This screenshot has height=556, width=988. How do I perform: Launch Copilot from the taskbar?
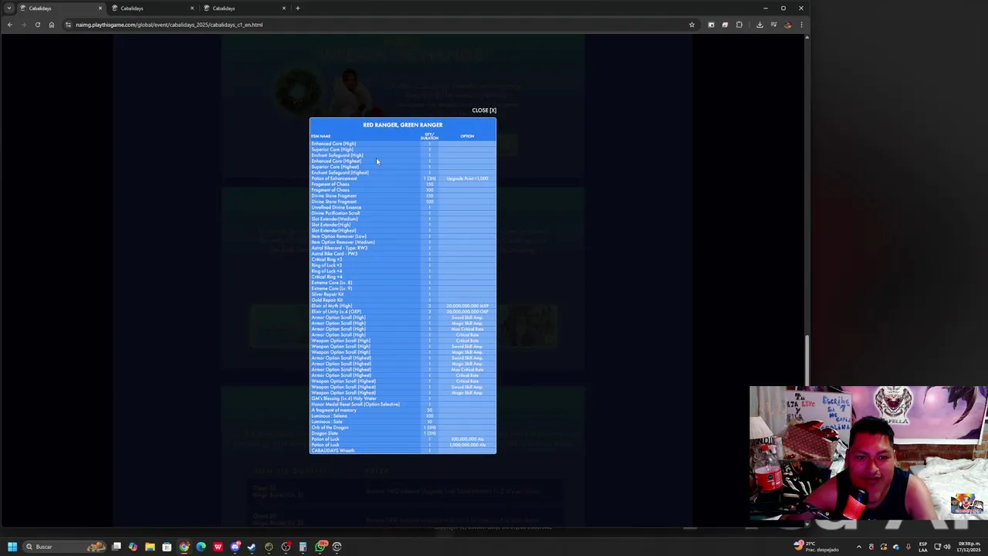pos(133,547)
